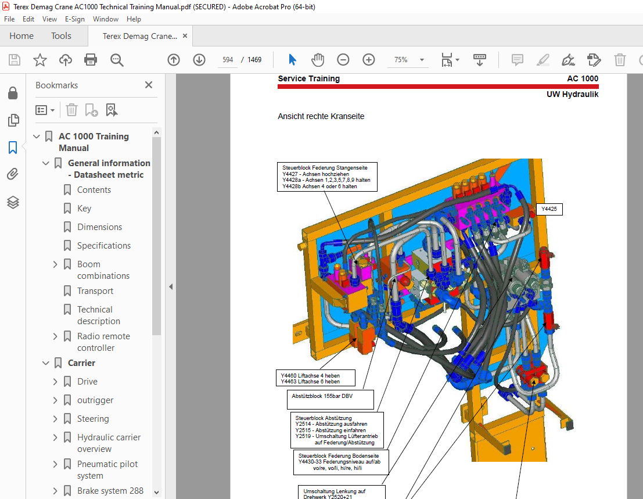Image resolution: width=643 pixels, height=499 pixels.
Task: Open the find text magnifier
Action: pos(117,60)
